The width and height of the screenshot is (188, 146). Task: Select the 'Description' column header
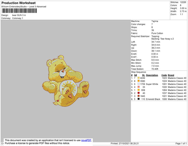pos(152,75)
